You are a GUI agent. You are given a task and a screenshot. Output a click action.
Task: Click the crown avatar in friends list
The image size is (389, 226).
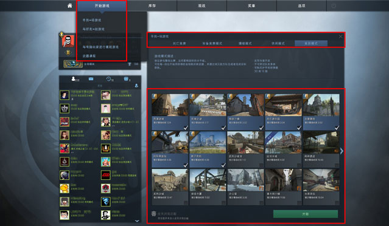65,108
